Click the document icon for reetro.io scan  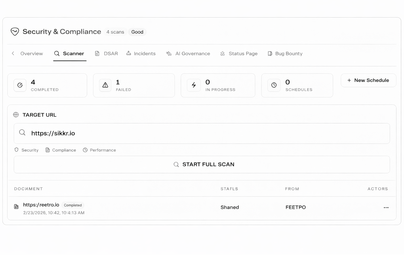pos(16,207)
